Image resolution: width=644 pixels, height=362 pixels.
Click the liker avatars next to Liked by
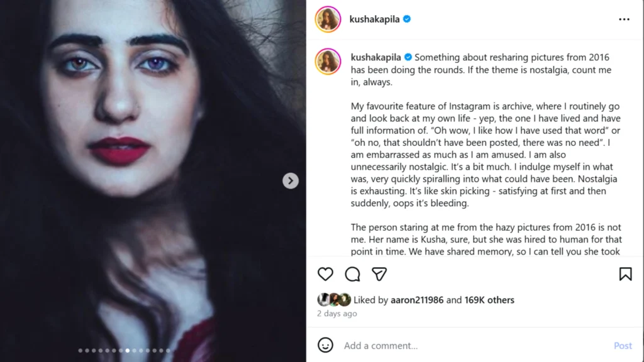334,300
